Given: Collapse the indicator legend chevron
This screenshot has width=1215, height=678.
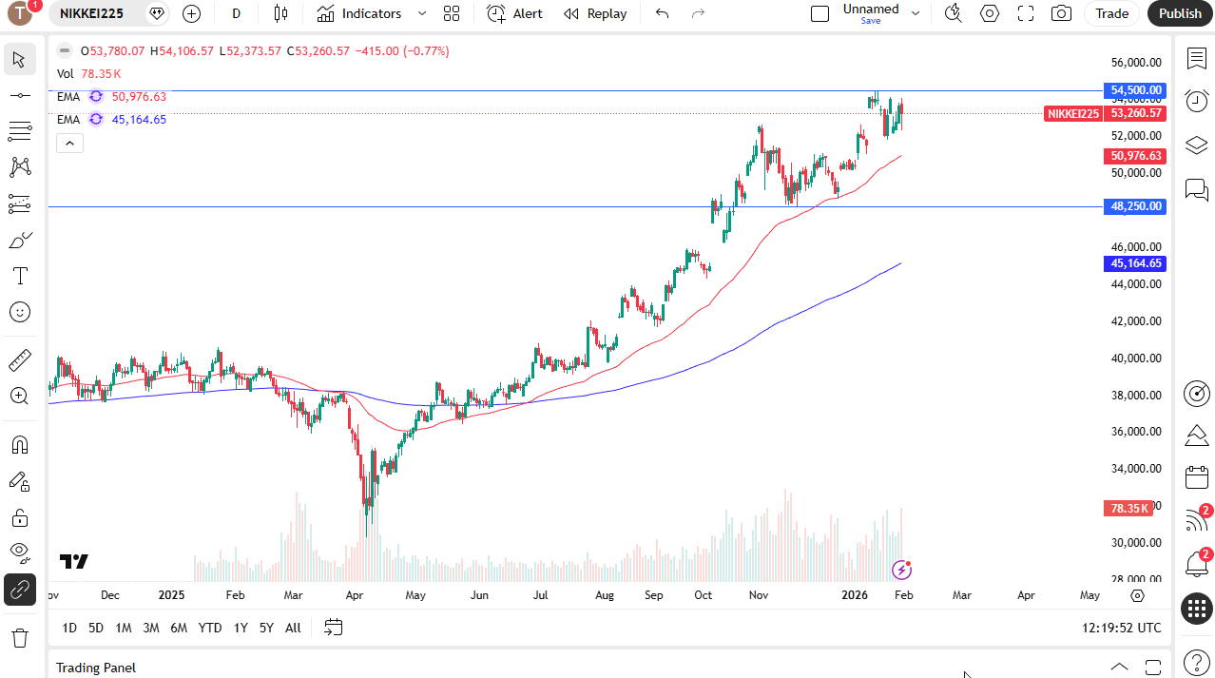Looking at the screenshot, I should click(70, 144).
